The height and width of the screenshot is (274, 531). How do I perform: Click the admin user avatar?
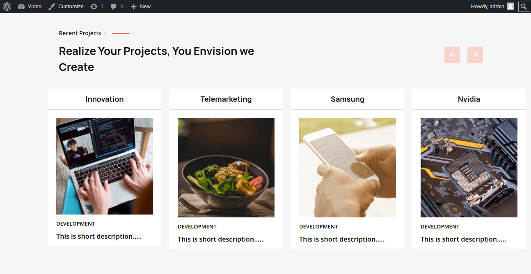tap(510, 7)
